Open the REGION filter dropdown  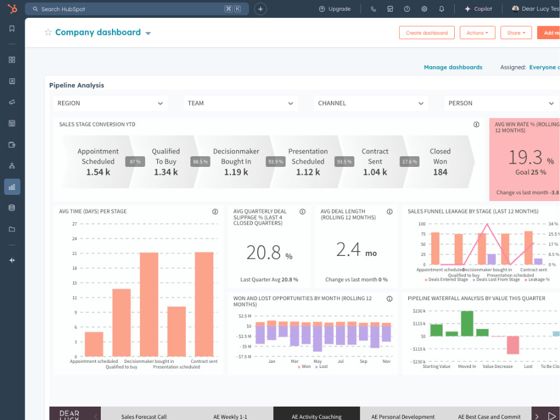click(x=110, y=103)
